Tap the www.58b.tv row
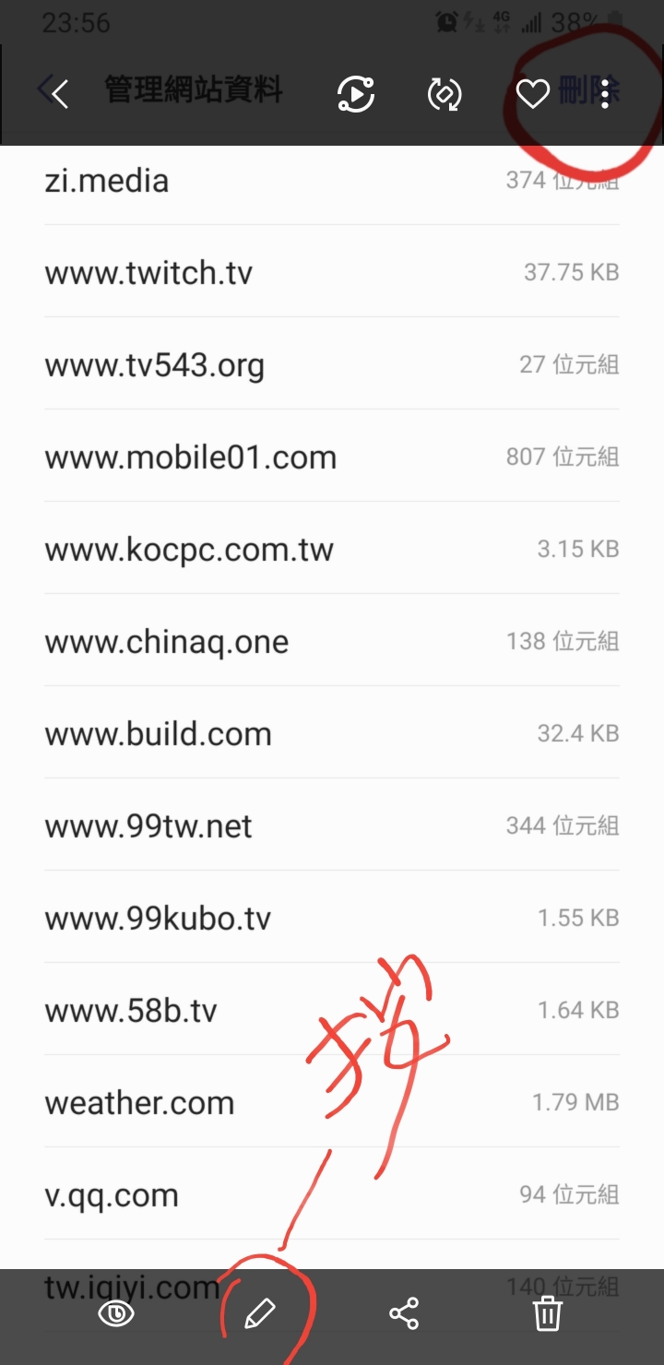664x1365 pixels. click(x=332, y=1009)
